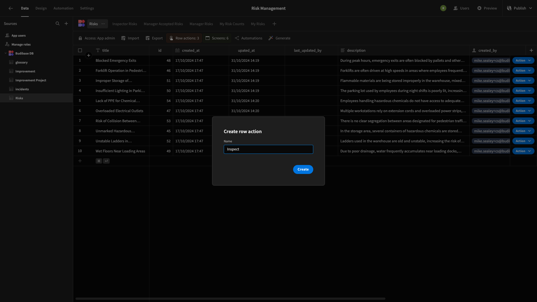Screen dimensions: 537x302
Task: Switch to the Design tab
Action: 41,8
